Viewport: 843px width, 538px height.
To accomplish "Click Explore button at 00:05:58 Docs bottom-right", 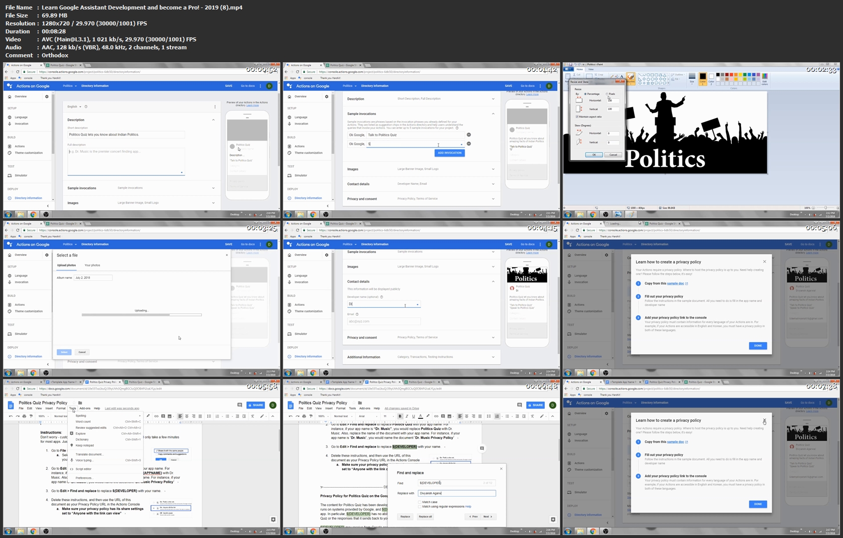I will pyautogui.click(x=273, y=520).
